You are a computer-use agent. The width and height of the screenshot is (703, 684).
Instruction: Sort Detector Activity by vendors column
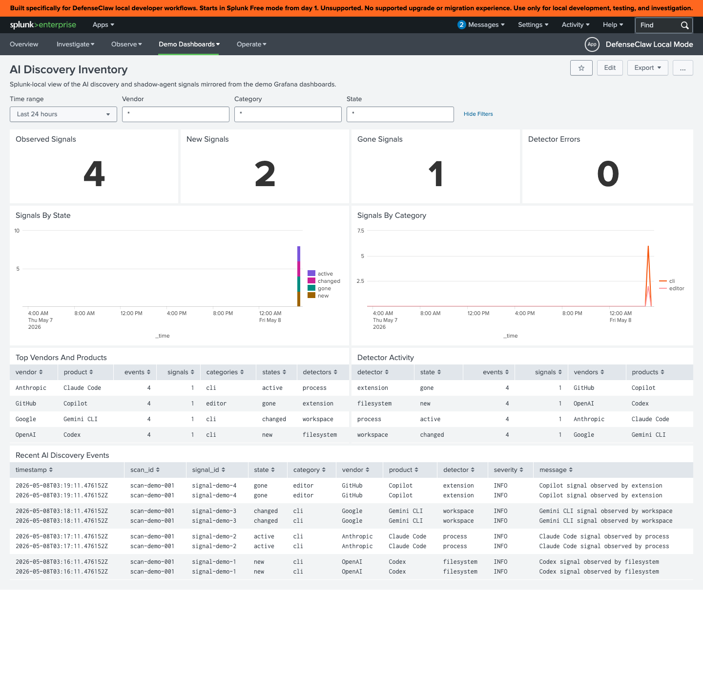[589, 372]
